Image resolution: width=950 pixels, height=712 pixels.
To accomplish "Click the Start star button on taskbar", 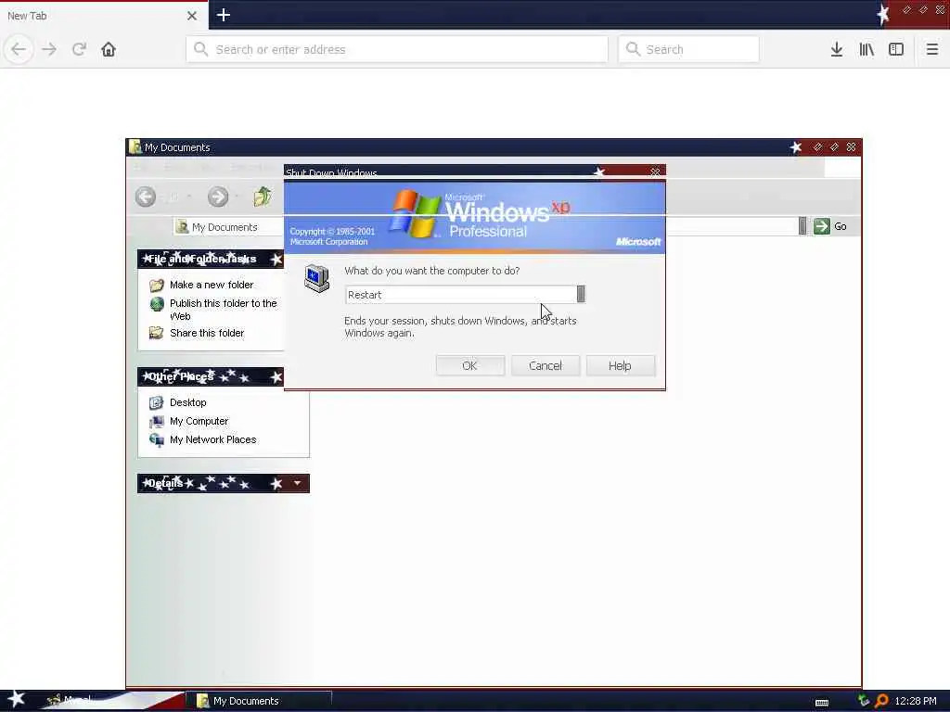I will click(x=16, y=699).
